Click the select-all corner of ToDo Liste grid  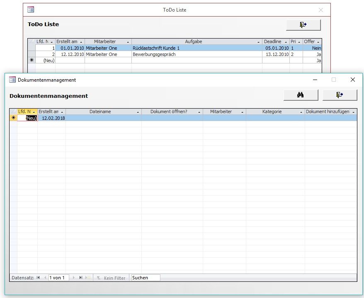coord(32,41)
